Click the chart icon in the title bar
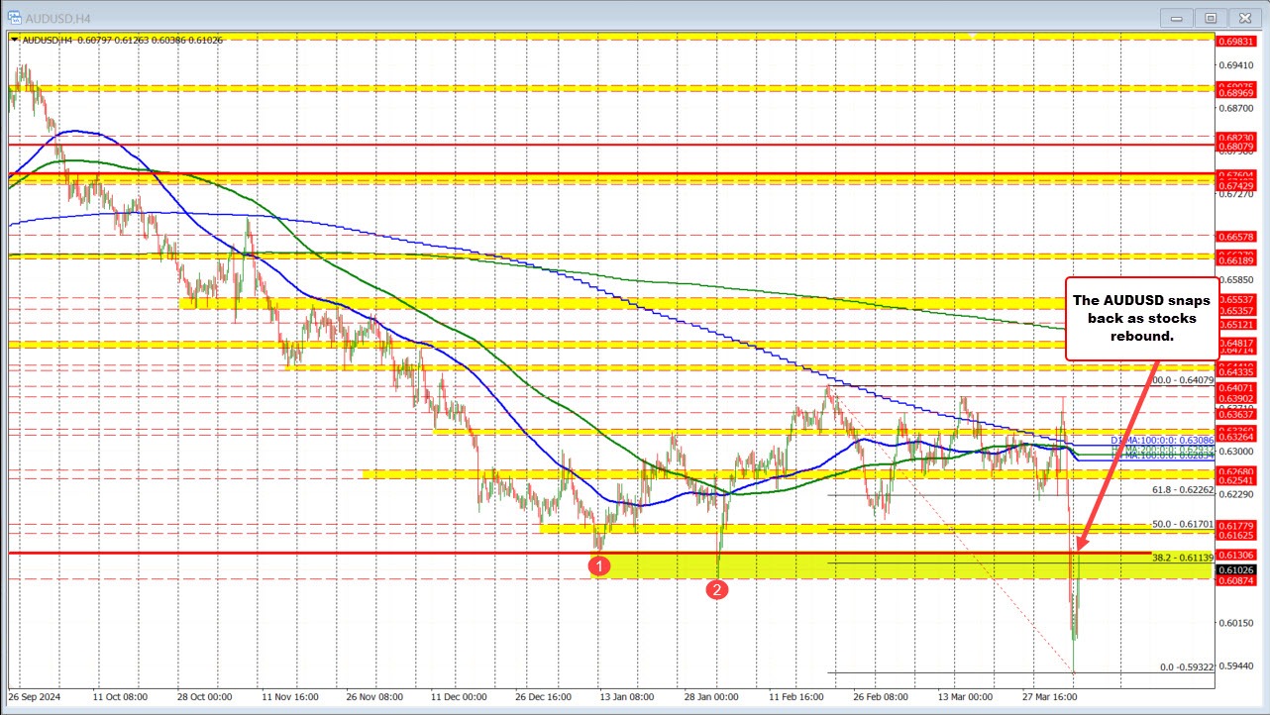The image size is (1270, 715). (x=14, y=17)
